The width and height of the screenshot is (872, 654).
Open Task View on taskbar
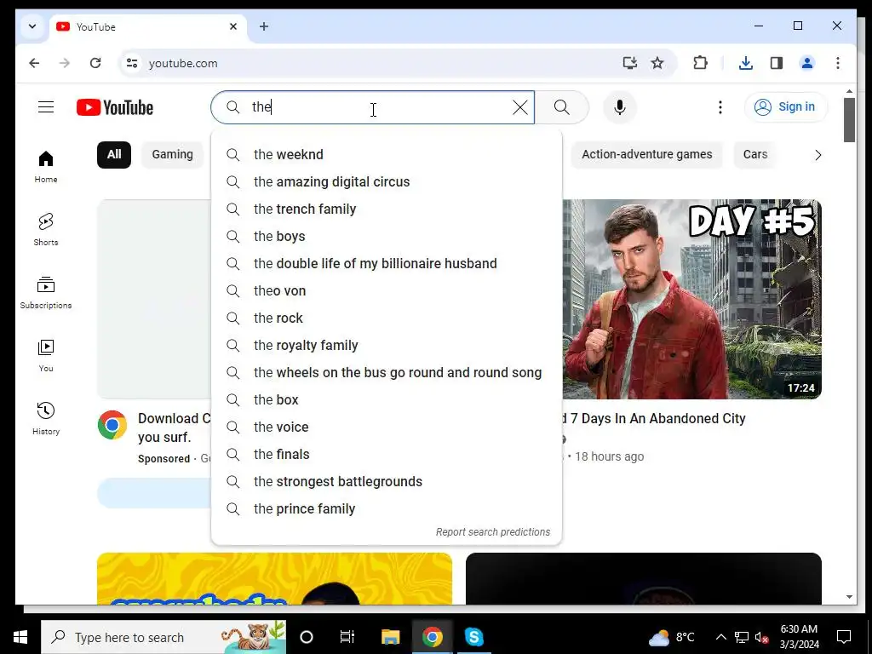coord(347,637)
